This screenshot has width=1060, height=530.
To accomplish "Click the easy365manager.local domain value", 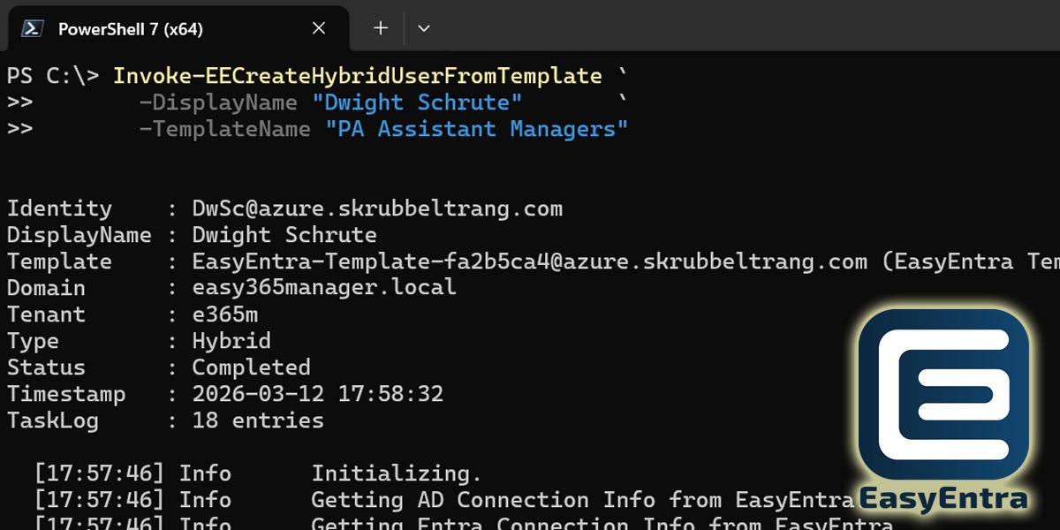I will coord(324,288).
